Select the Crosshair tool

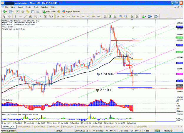9,16
